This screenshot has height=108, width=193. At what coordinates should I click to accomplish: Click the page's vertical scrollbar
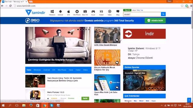point(192,19)
